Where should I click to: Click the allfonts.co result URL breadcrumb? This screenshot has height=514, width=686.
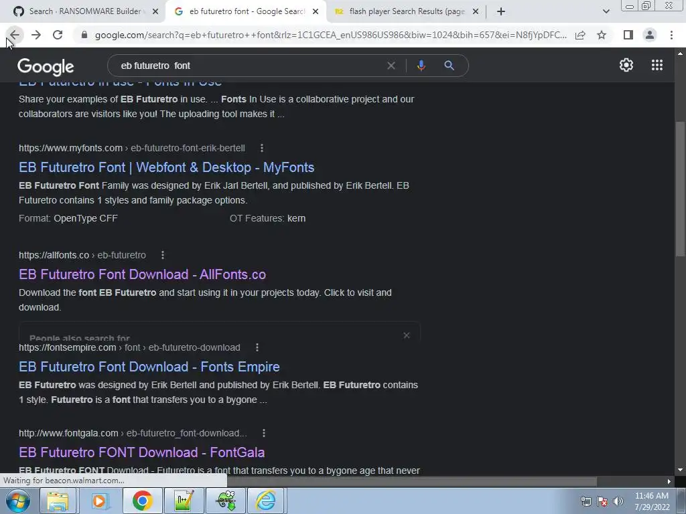(82, 255)
